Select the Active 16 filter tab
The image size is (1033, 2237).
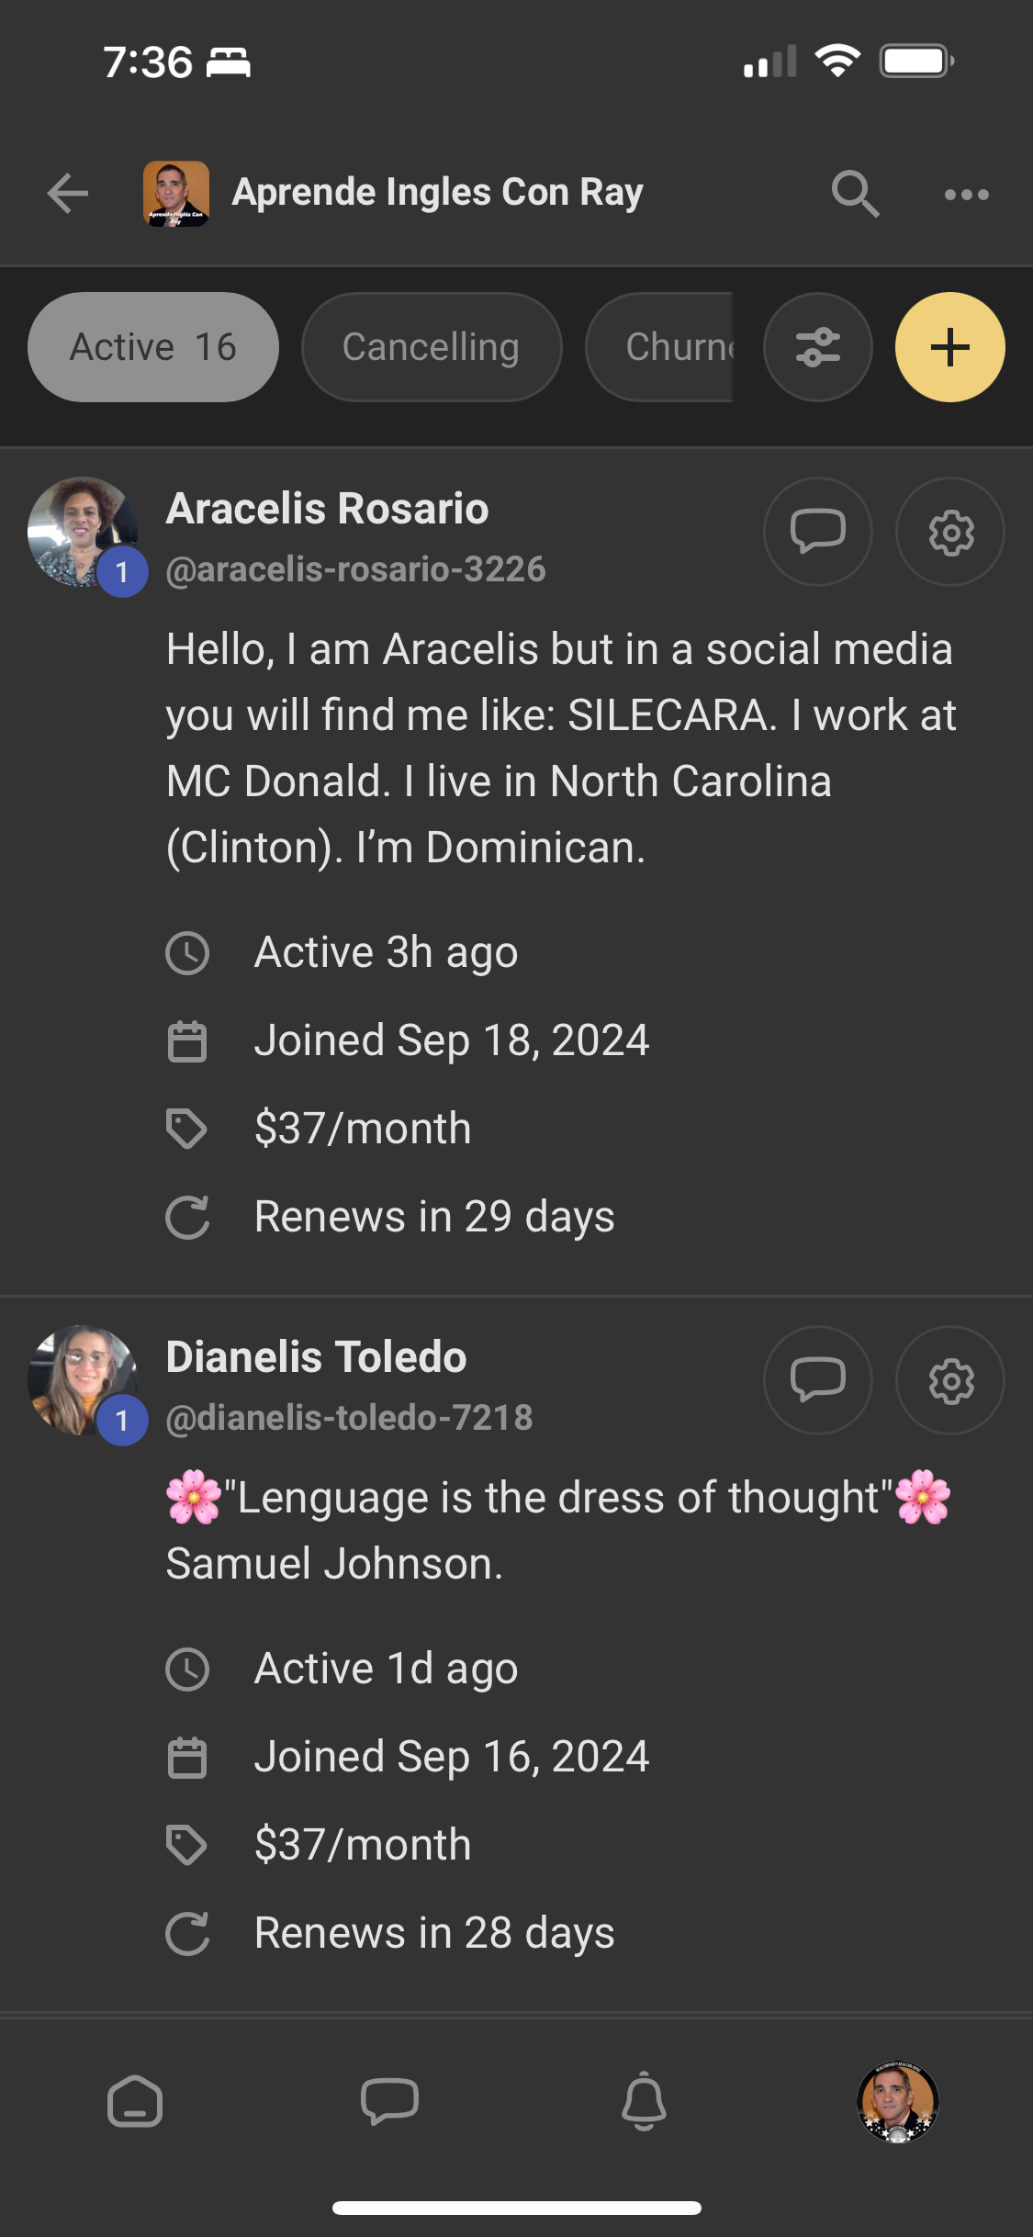[153, 347]
